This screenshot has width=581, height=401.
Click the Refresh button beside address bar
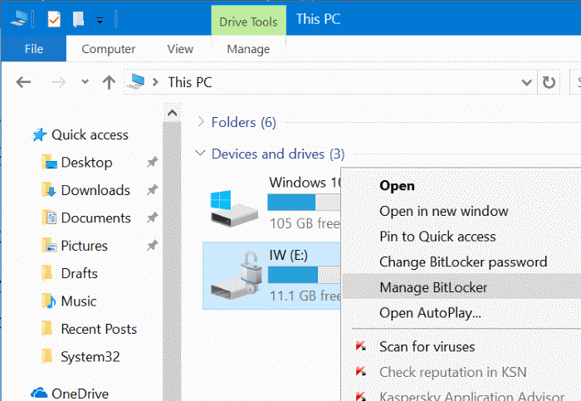[x=549, y=82]
